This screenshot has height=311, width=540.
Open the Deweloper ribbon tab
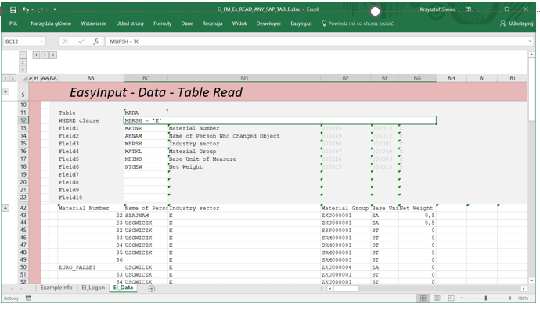(268, 23)
